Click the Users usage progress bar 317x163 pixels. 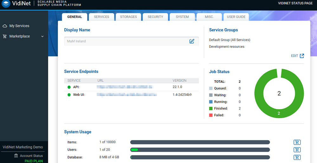click(200, 150)
